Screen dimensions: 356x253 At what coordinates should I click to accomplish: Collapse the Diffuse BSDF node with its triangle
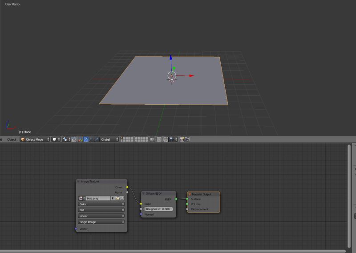point(143,193)
